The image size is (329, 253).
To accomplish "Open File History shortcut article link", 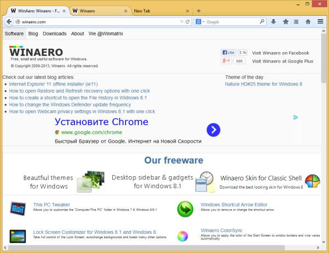I will click(x=78, y=98).
